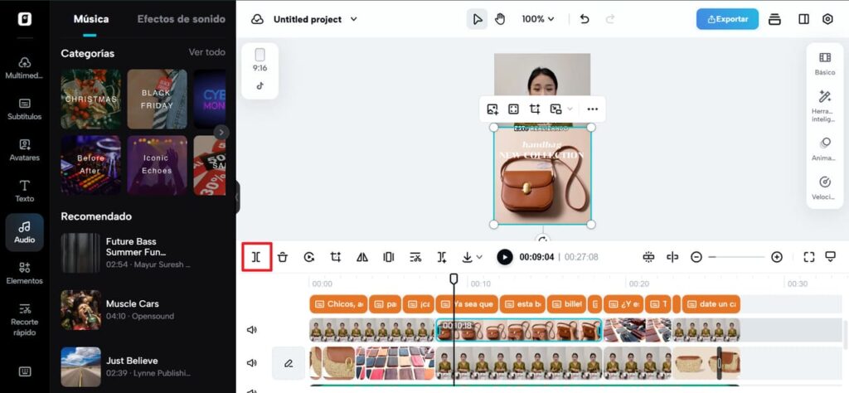Toggle fullscreen preview mode
This screenshot has width=849, height=393.
(809, 257)
